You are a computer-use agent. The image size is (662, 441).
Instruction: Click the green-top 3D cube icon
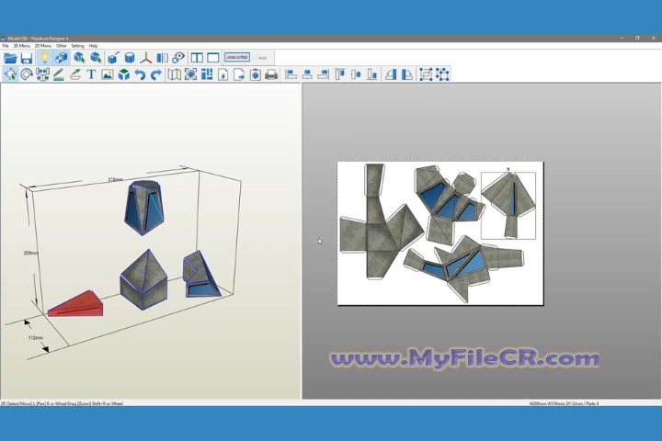(x=124, y=74)
